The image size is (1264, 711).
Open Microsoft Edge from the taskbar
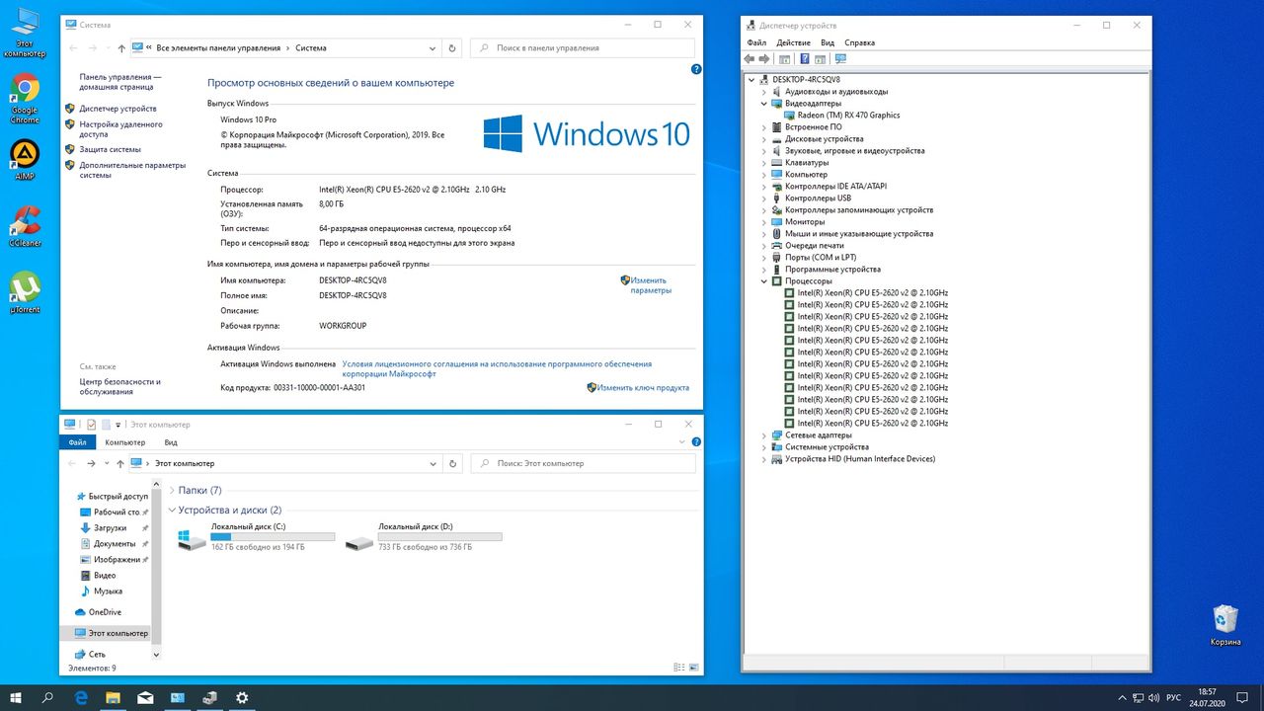(x=82, y=697)
